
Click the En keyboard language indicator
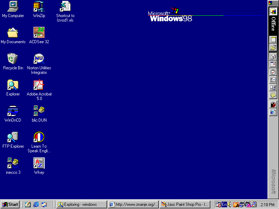coord(224,204)
